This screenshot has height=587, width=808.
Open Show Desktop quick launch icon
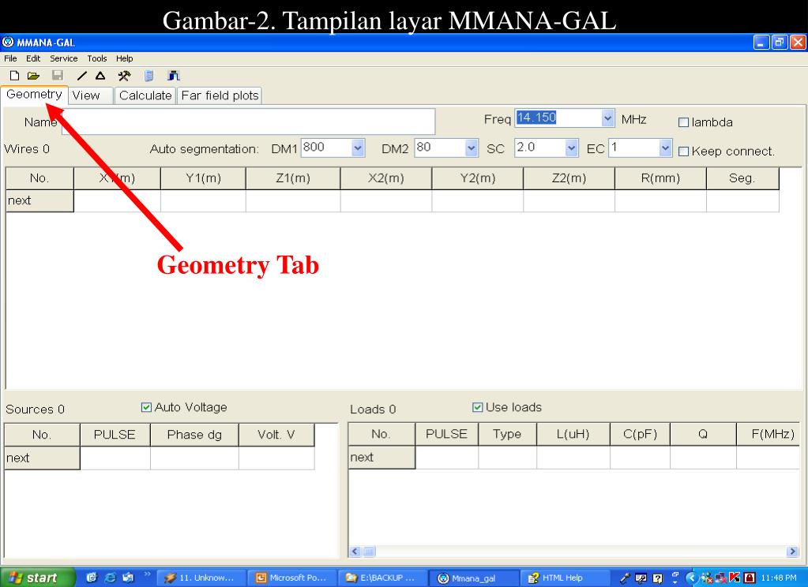(x=92, y=578)
